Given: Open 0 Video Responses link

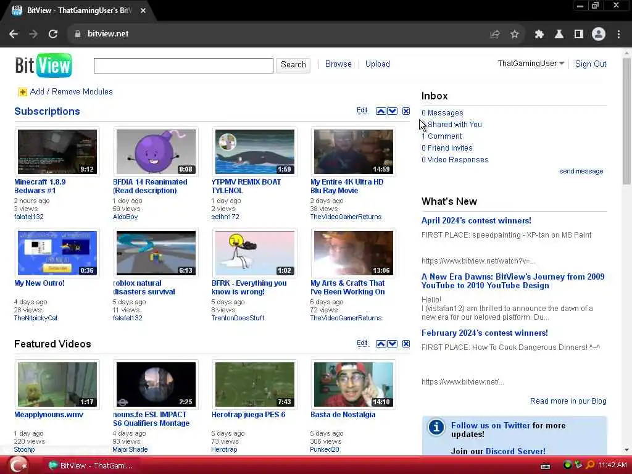Looking at the screenshot, I should (x=455, y=160).
